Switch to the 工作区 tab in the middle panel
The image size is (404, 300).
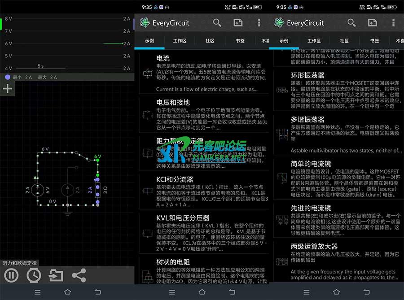click(180, 40)
